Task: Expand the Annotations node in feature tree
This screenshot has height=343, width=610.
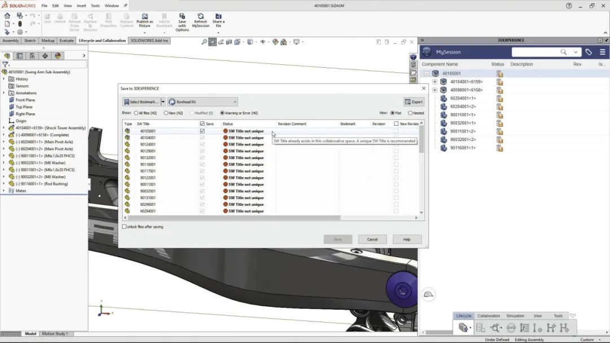Action: [4, 93]
